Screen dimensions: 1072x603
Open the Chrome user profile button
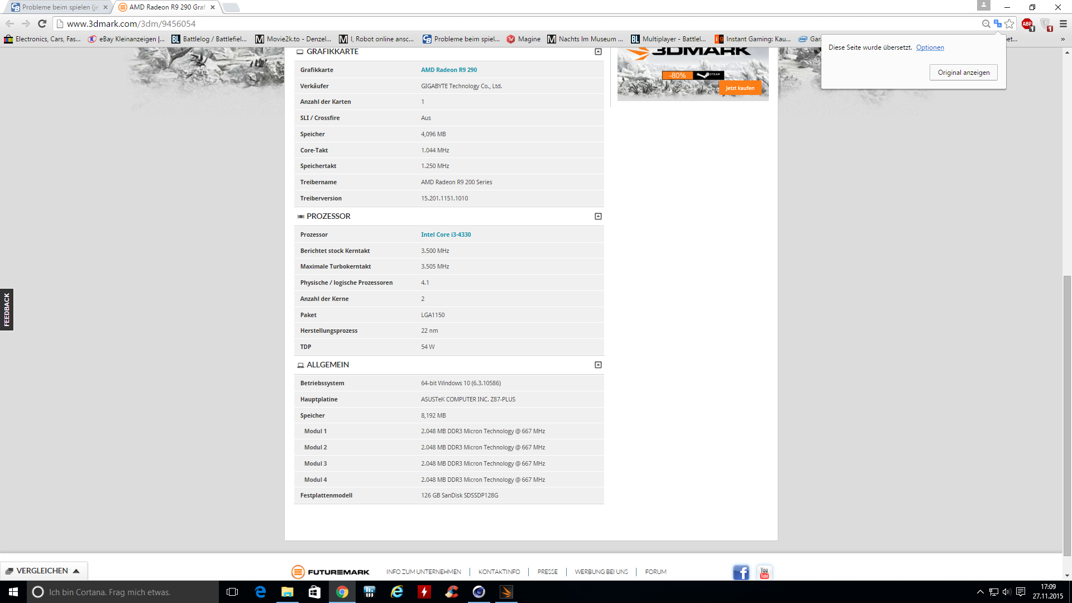click(984, 5)
